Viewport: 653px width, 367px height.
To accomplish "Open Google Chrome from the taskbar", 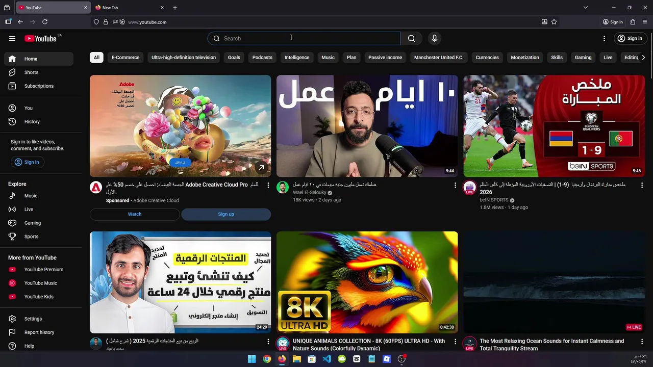I will click(x=267, y=359).
